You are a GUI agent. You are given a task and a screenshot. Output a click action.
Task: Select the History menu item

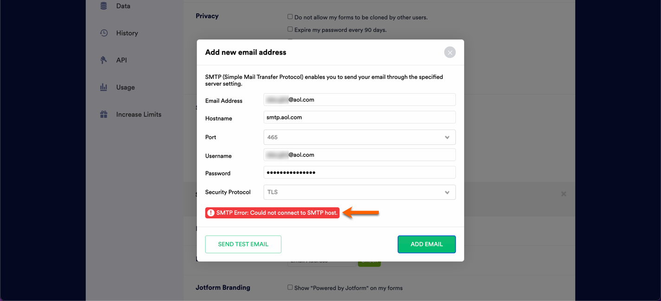(x=127, y=33)
